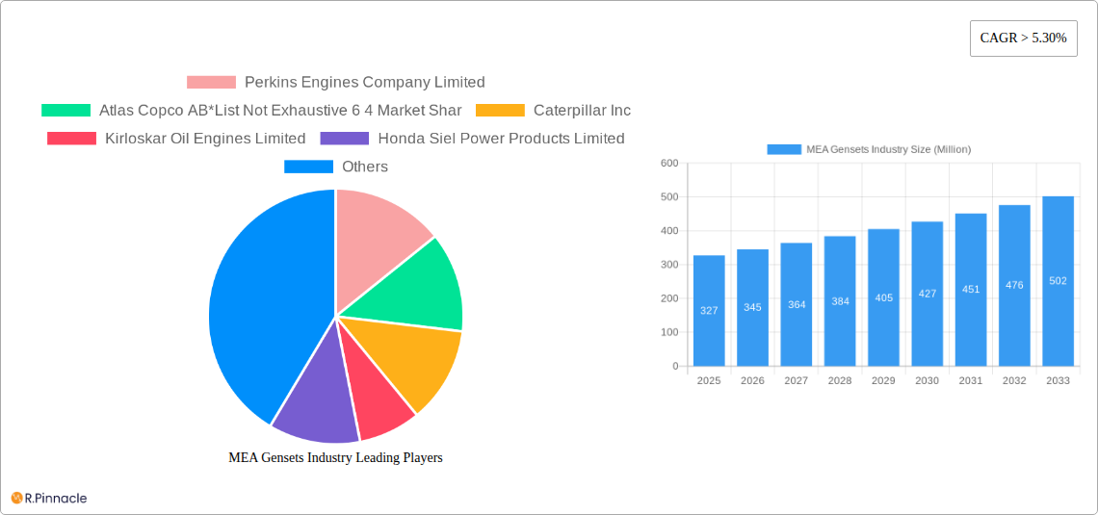Toggle the Perkins Engines legend color swatch
Image resolution: width=1098 pixels, height=515 pixels.
tap(211, 83)
